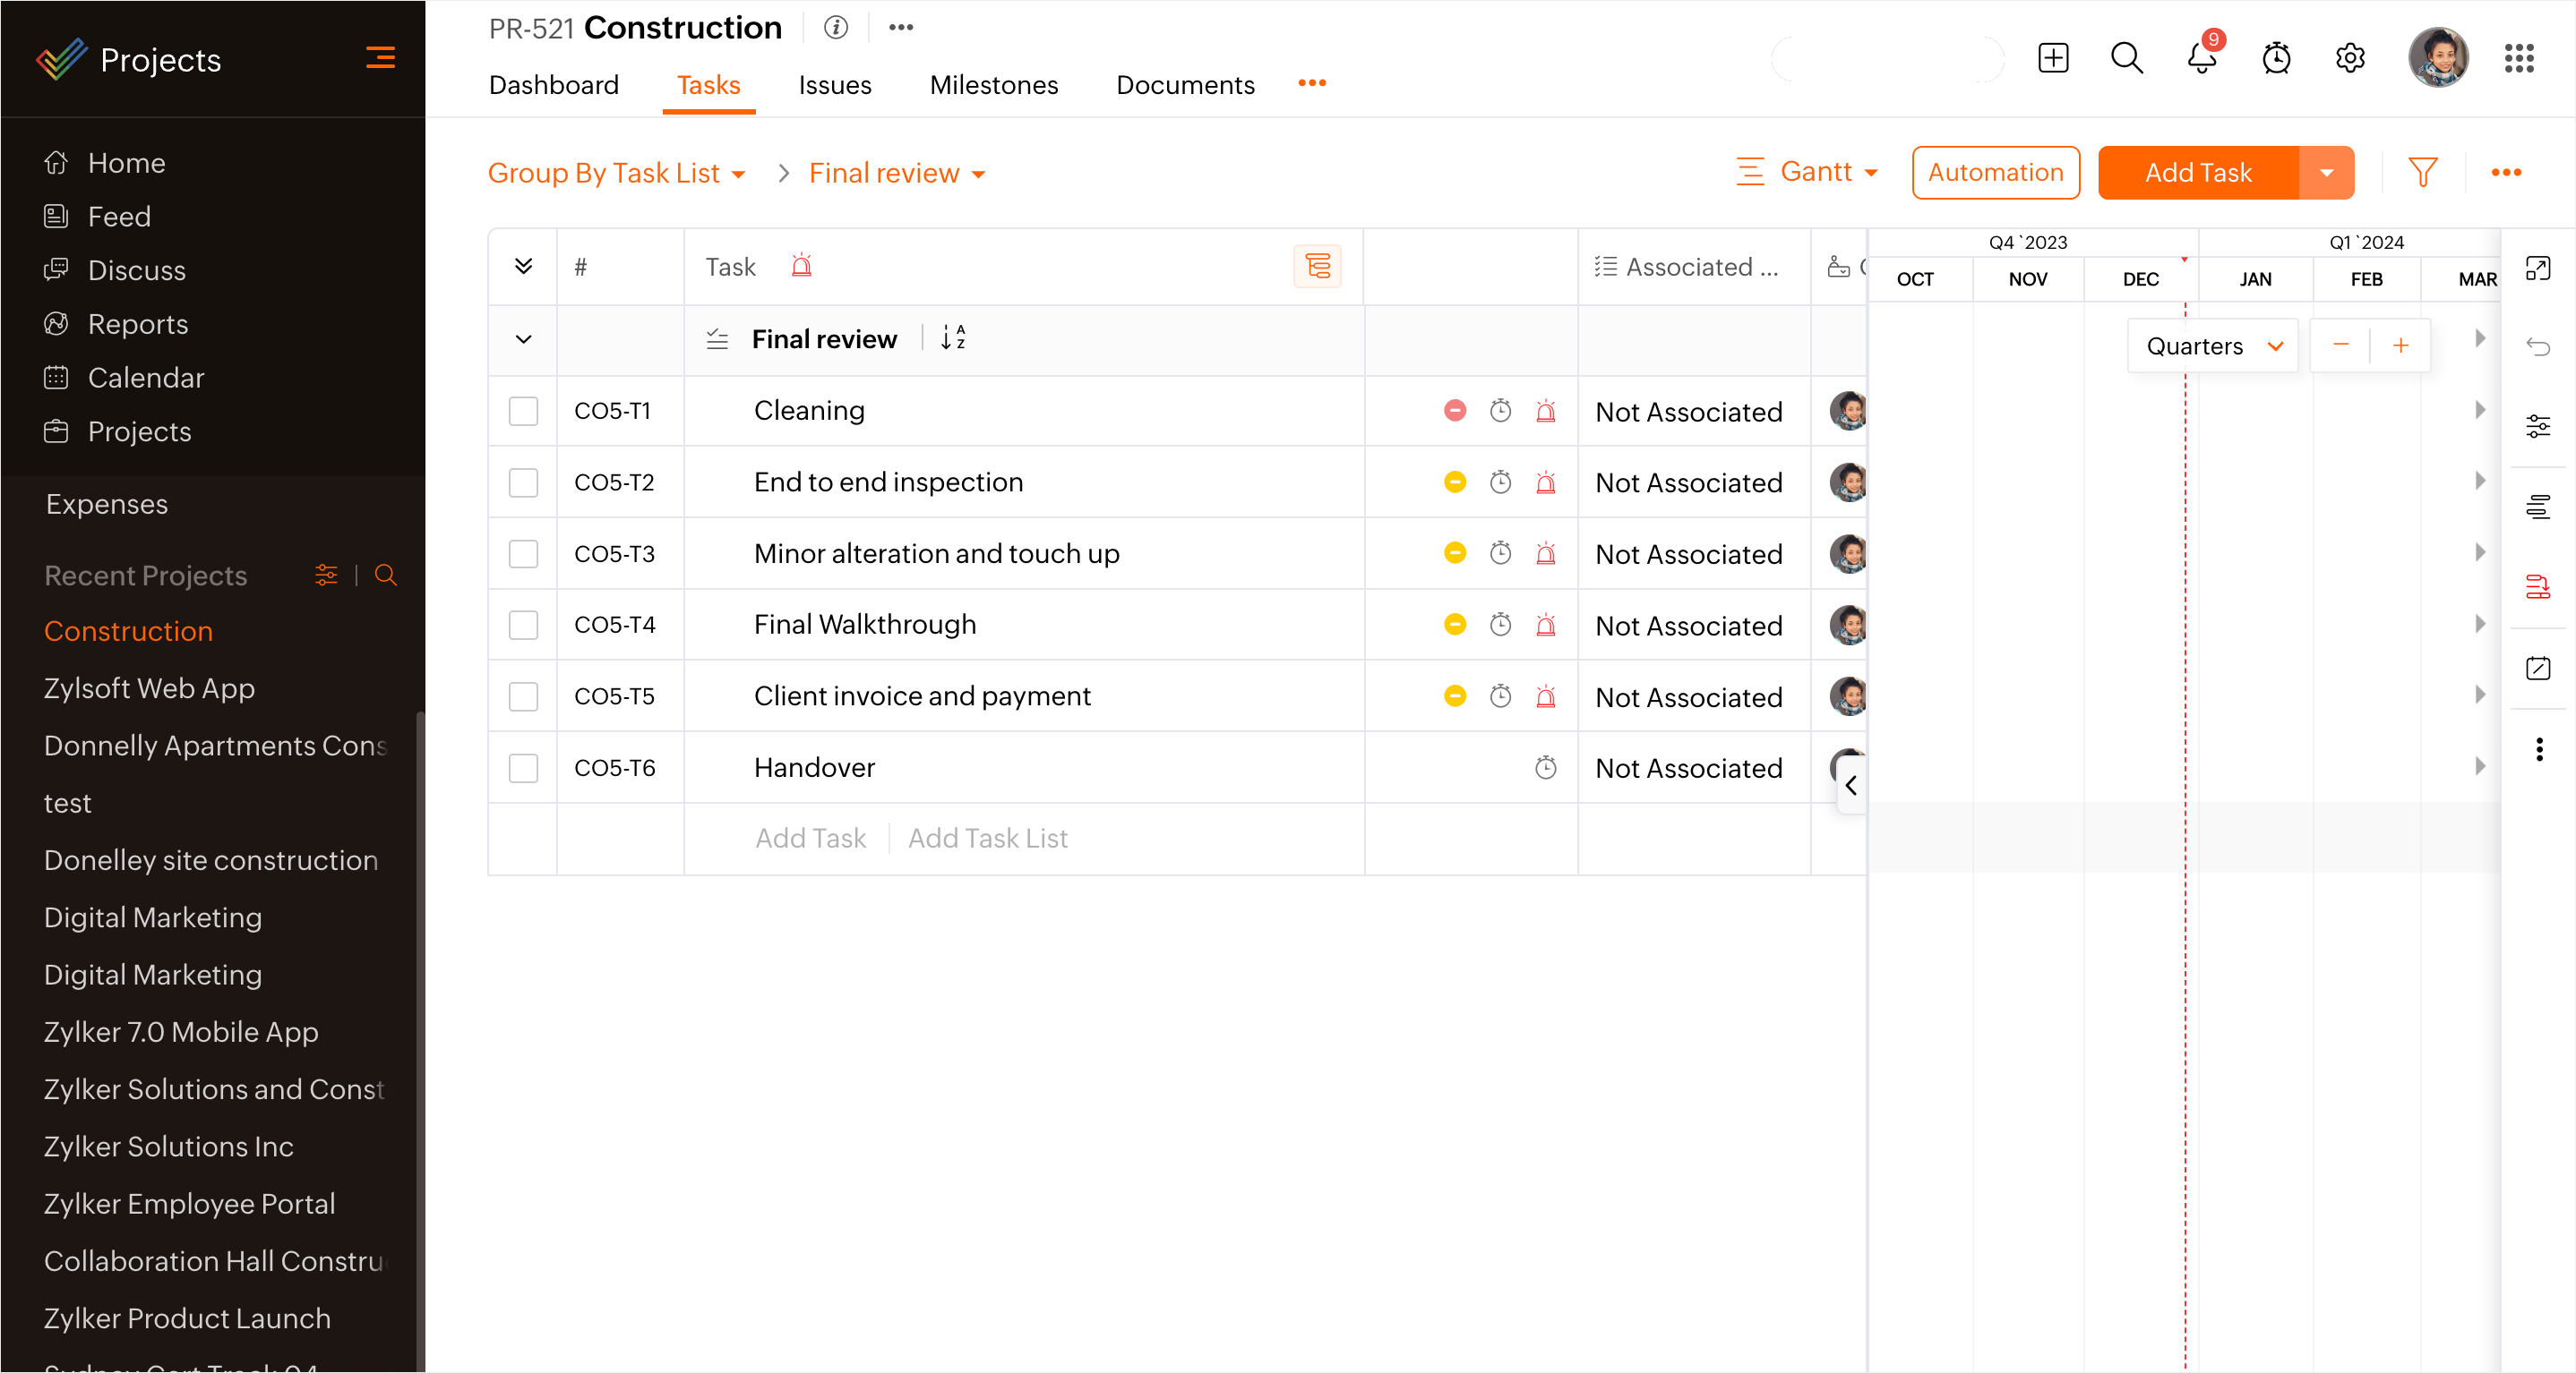
Task: Click the apps grid icon
Action: click(2519, 58)
